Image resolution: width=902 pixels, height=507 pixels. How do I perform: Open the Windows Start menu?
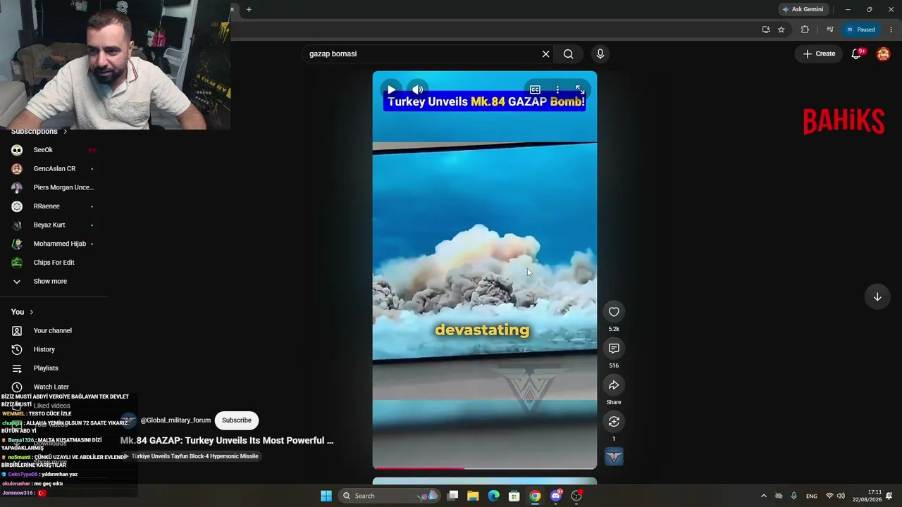pos(326,496)
